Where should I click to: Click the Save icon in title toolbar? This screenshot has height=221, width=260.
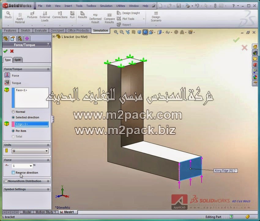[179, 6]
